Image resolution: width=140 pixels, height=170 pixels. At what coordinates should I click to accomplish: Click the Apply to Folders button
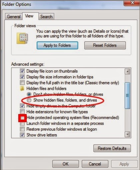tap(57, 45)
